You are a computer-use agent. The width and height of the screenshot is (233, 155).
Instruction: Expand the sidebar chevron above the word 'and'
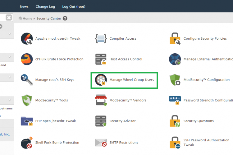[x=10, y=57]
